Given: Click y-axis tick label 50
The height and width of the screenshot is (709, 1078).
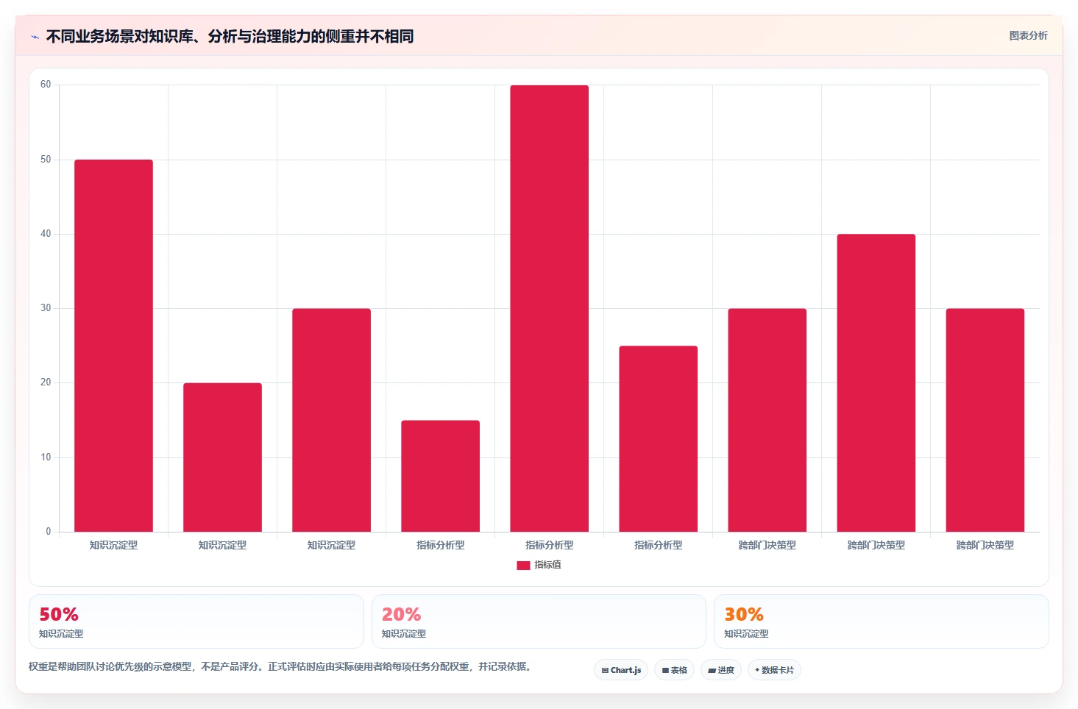Looking at the screenshot, I should pos(46,160).
